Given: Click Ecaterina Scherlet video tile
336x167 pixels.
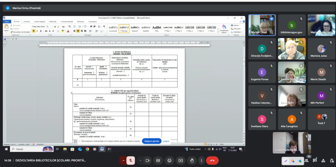Looking at the screenshot, I should (292, 143).
